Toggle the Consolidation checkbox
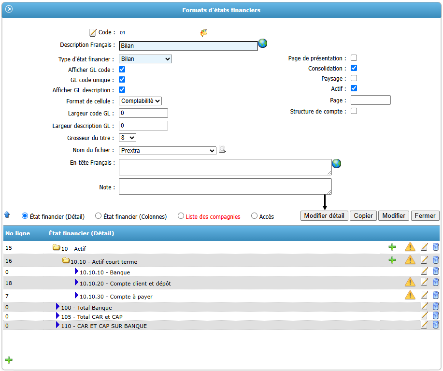 point(354,68)
